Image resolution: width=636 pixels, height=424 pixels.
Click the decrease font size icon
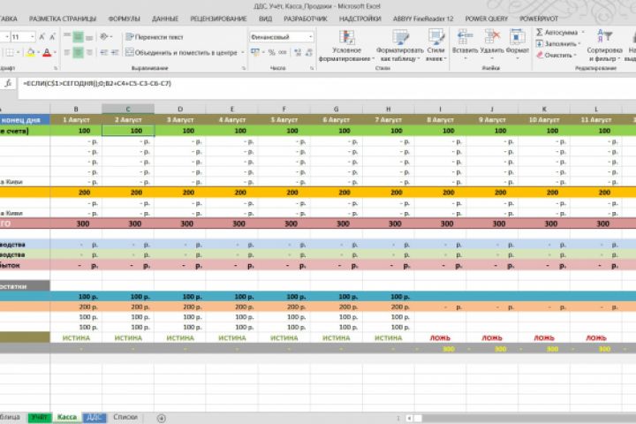coord(52,37)
